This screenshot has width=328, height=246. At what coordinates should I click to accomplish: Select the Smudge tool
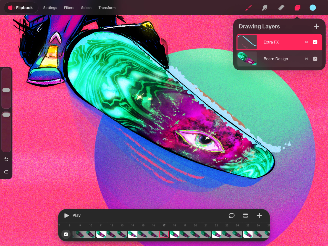pos(265,8)
